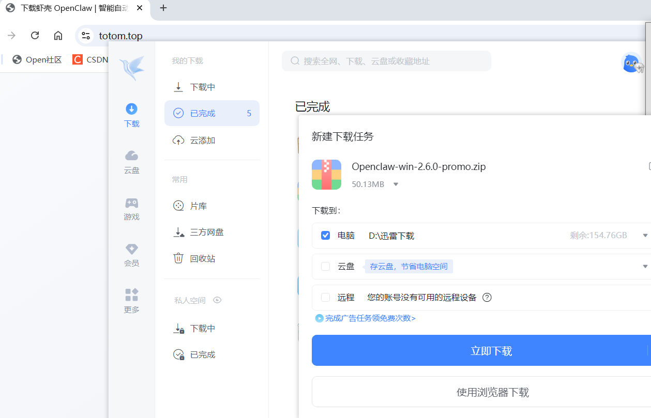Uncheck the 电脑 download destination checkbox
The image size is (651, 418).
[326, 235]
